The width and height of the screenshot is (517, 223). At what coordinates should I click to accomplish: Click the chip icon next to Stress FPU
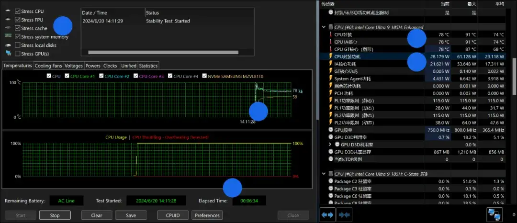pos(8,20)
